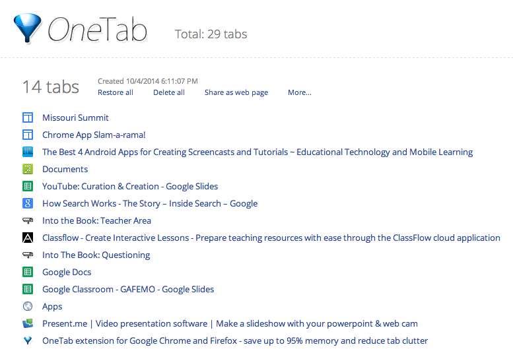Click the blue Google search favicon
The height and width of the screenshot is (355, 513).
point(28,203)
